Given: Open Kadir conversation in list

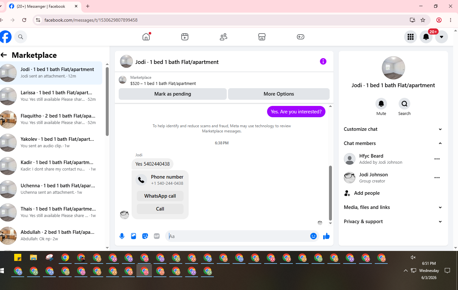Looking at the screenshot, I should (x=51, y=166).
